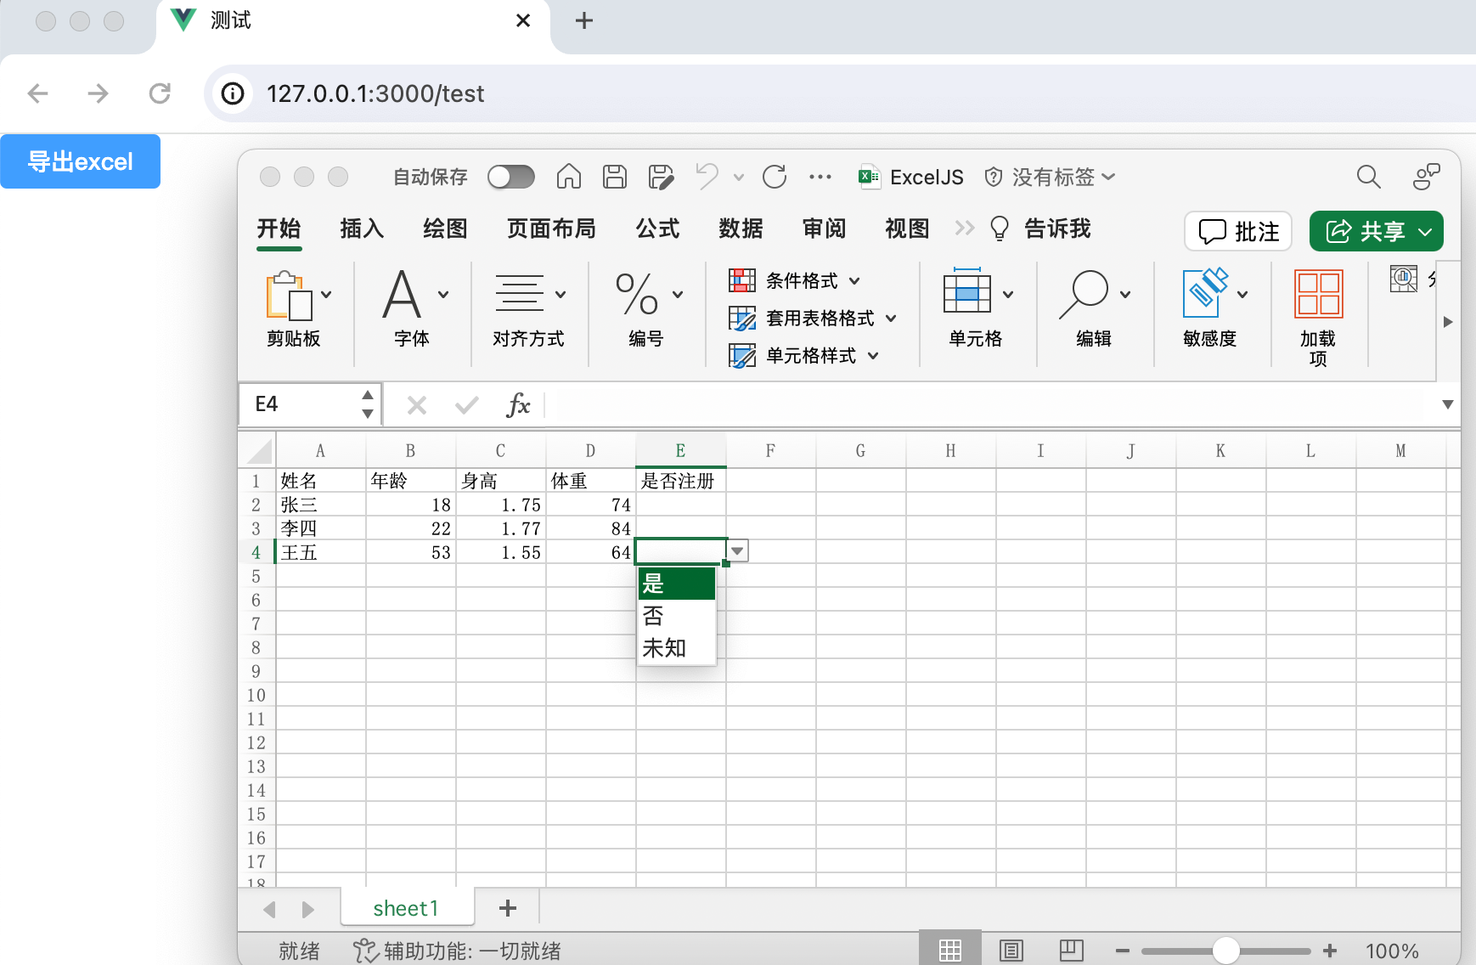Open the cells (单元格) icon

pos(967,291)
